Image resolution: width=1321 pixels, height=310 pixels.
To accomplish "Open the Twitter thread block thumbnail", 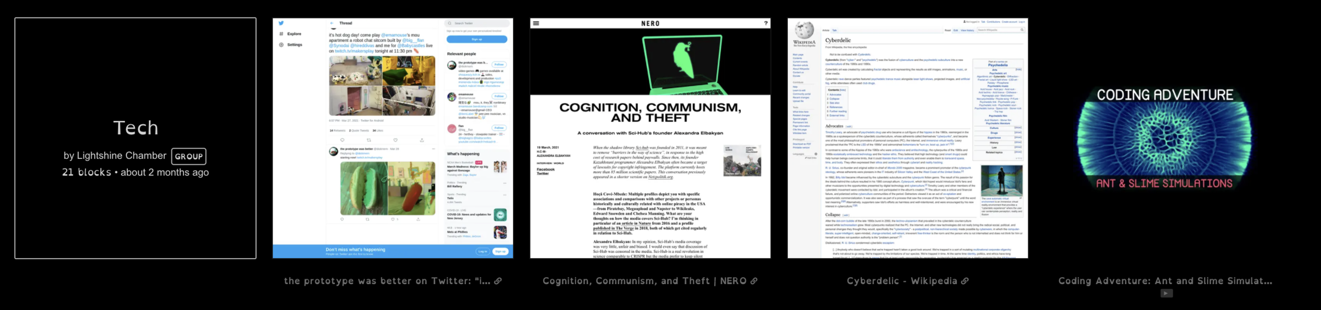I will coord(393,138).
